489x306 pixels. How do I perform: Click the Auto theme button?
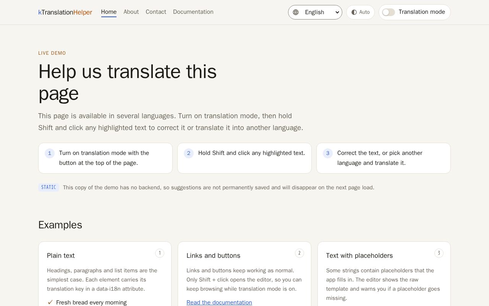tap(360, 12)
